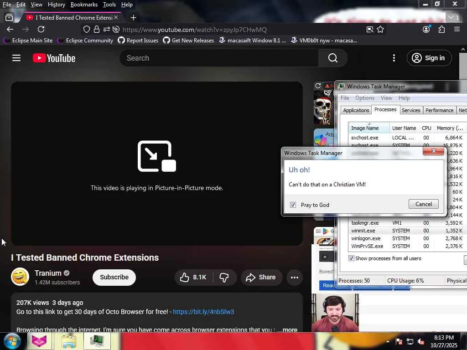Bookmark this page with the star
The height and width of the screenshot is (350, 467).
point(380,29)
